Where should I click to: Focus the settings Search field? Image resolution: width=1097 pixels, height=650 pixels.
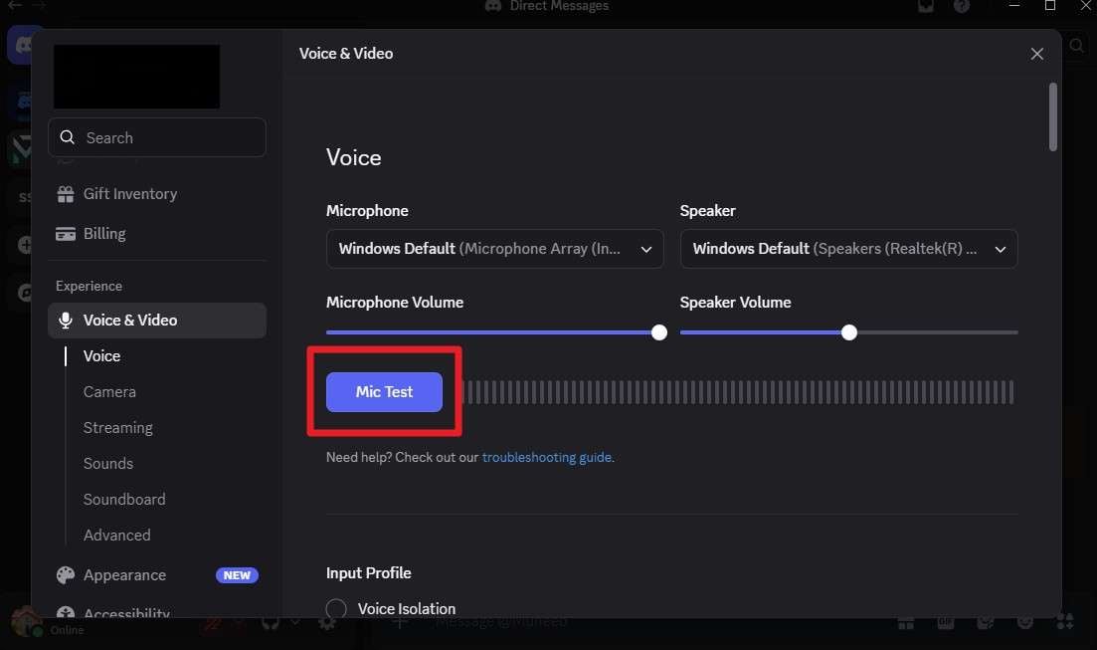(x=157, y=137)
